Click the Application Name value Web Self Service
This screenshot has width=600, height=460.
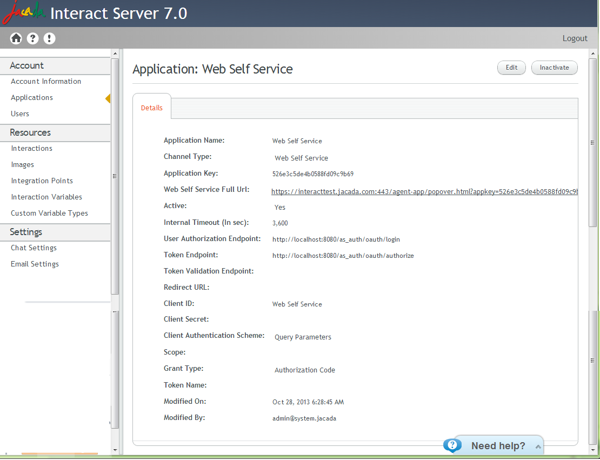click(x=297, y=141)
